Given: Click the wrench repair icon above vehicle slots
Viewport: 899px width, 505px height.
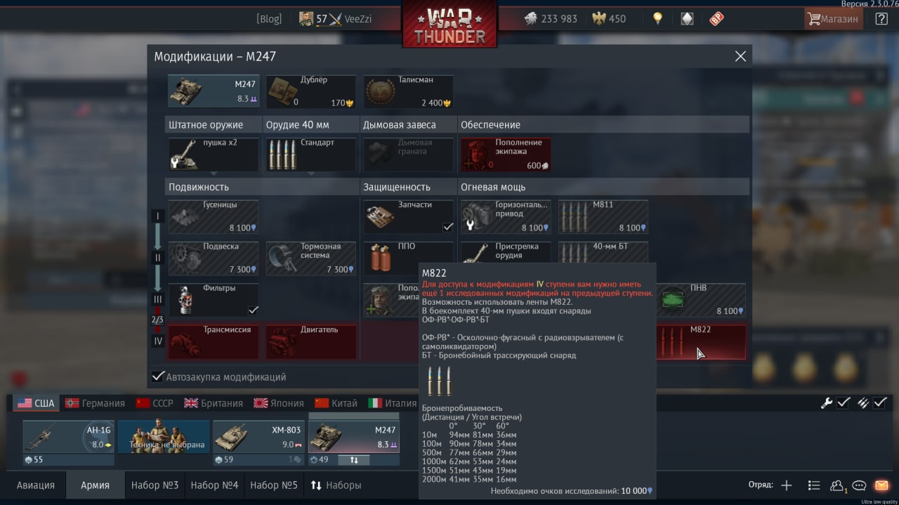Looking at the screenshot, I should tap(827, 403).
